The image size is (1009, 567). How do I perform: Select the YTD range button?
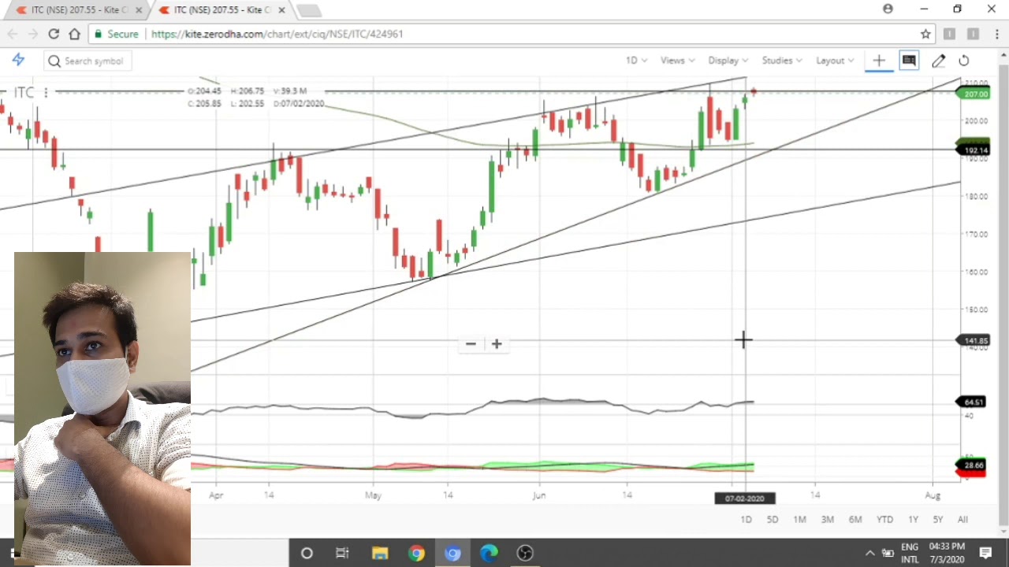click(884, 520)
